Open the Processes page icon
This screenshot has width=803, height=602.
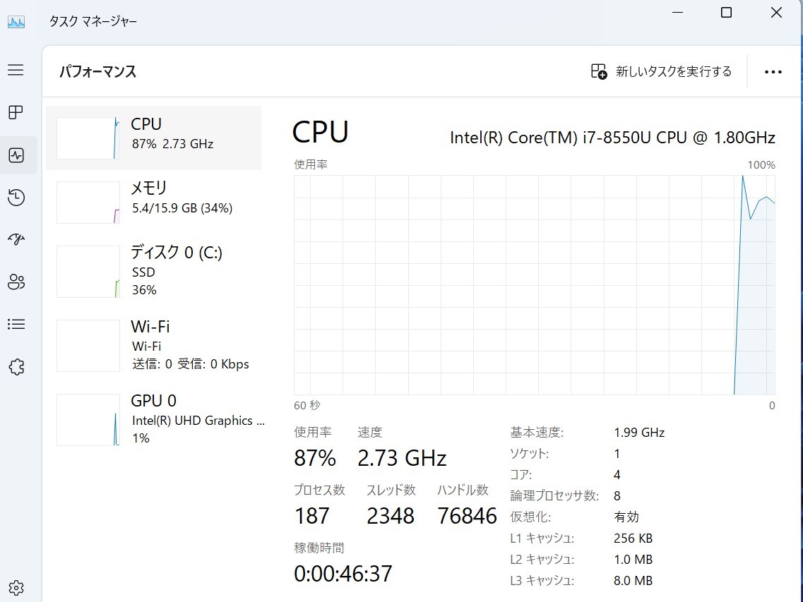coord(16,112)
